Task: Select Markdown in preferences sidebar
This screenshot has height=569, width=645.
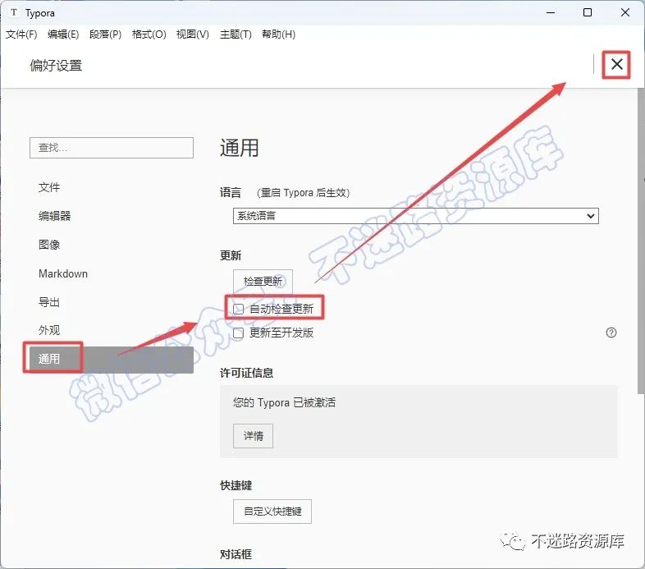Action: pyautogui.click(x=112, y=273)
